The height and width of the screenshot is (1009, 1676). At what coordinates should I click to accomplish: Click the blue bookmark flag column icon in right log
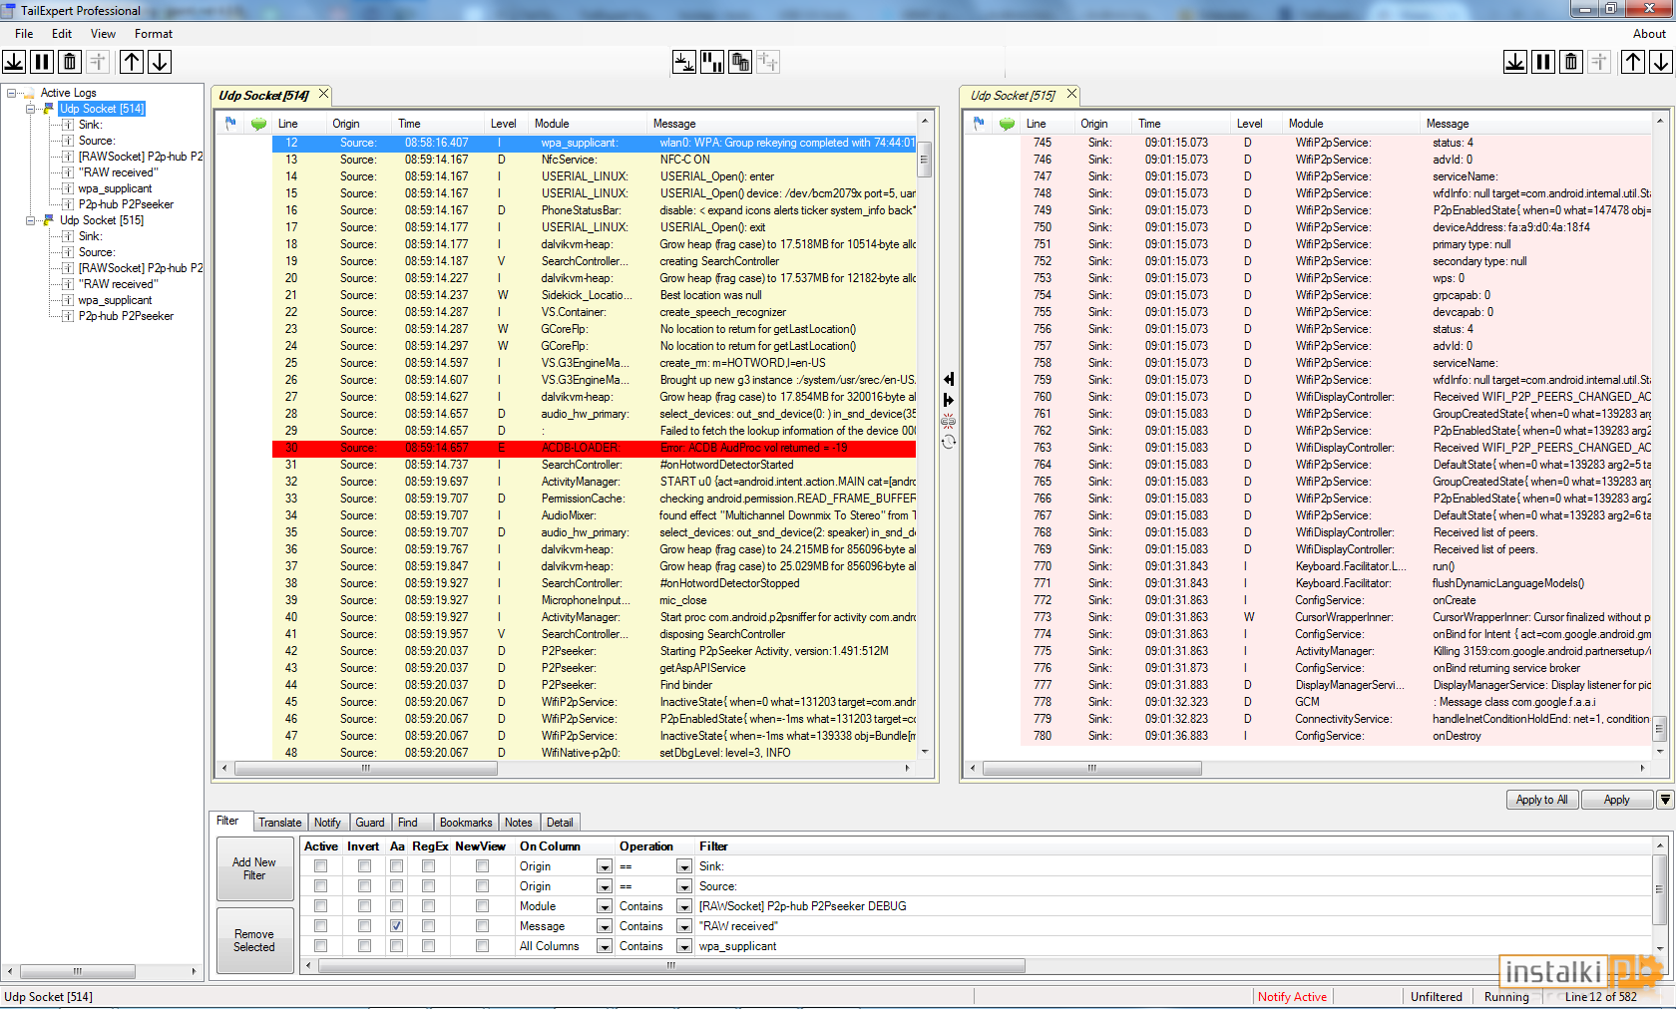(979, 124)
